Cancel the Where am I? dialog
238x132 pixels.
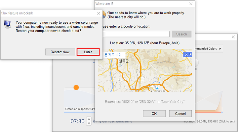pos(180,114)
